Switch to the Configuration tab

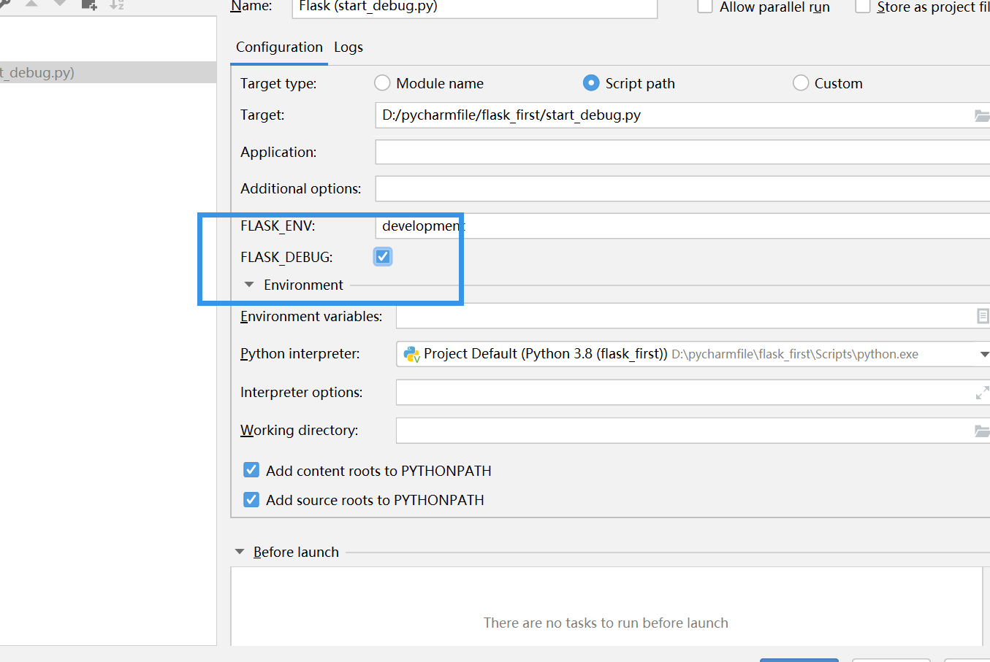(279, 47)
